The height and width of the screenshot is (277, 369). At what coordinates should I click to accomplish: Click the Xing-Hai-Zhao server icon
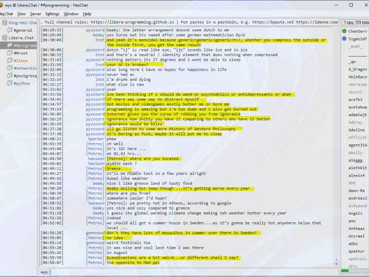(x=4, y=22)
